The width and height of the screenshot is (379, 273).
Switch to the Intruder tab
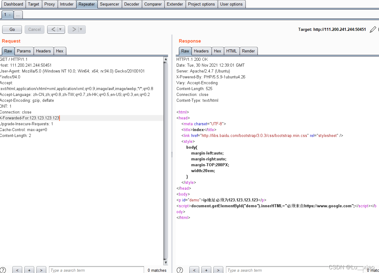click(67, 4)
